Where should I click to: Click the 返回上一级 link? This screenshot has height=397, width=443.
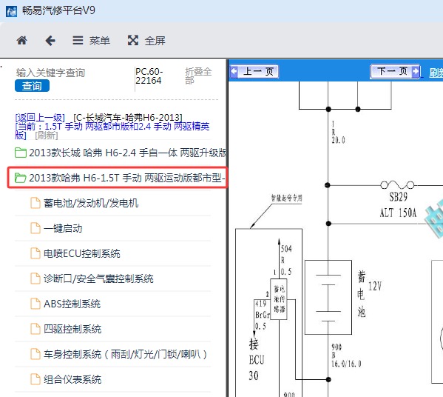pyautogui.click(x=40, y=117)
